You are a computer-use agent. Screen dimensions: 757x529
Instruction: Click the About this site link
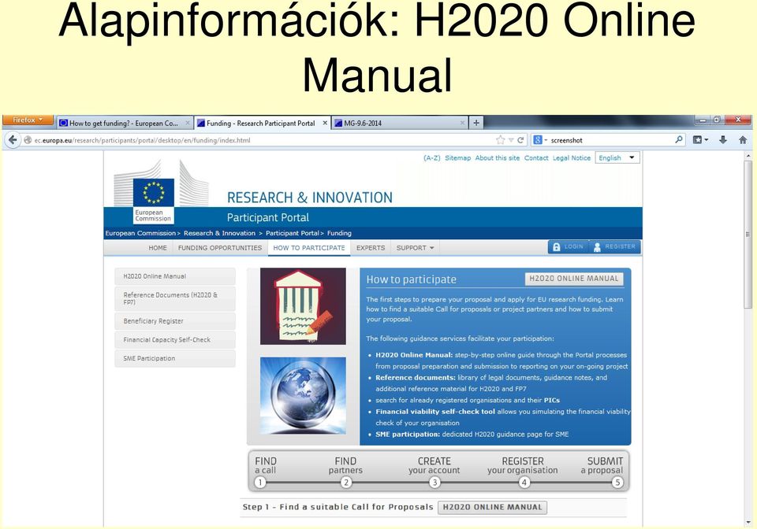[498, 158]
